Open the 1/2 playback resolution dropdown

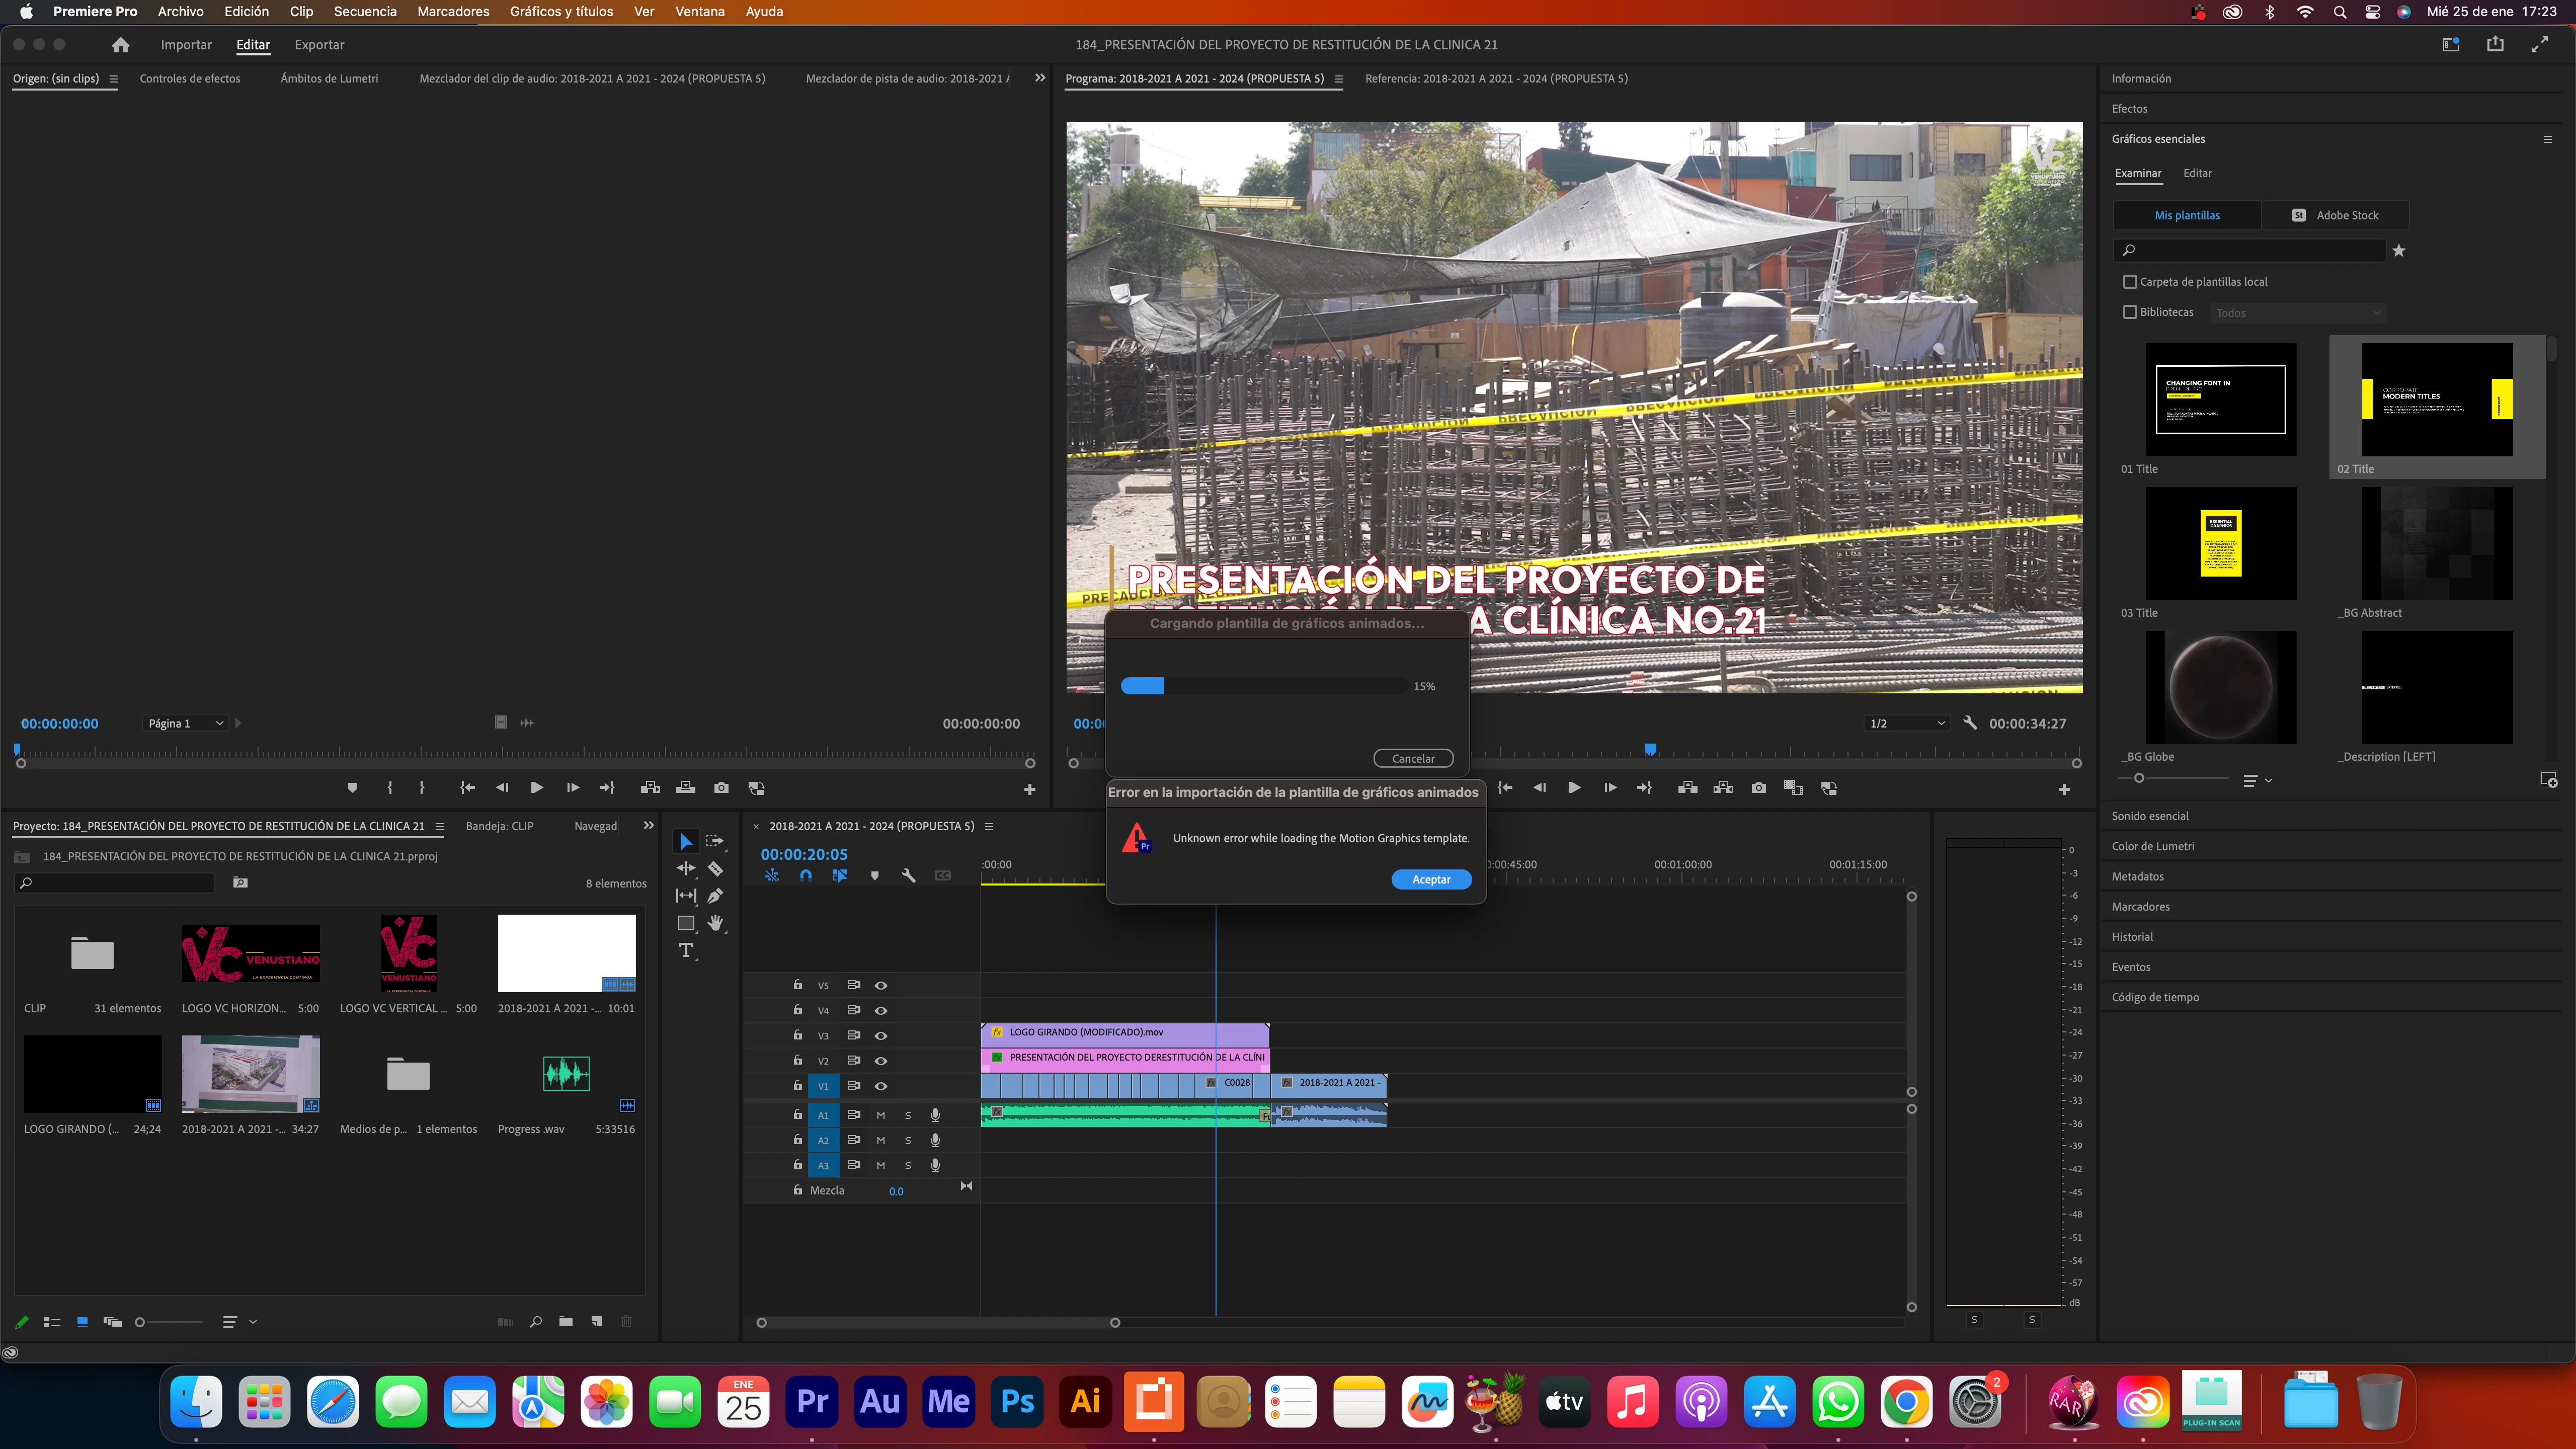click(x=1907, y=723)
